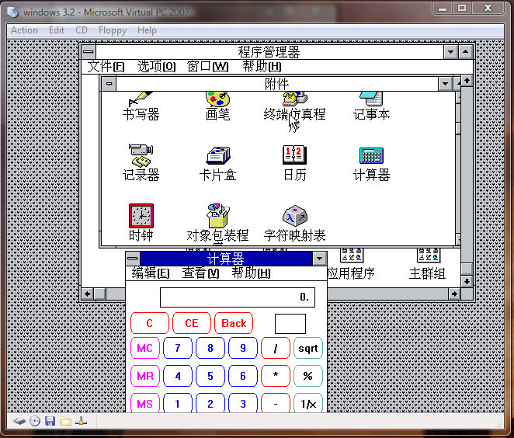
Task: Open the 记录器 Recorder icon
Action: [x=141, y=156]
